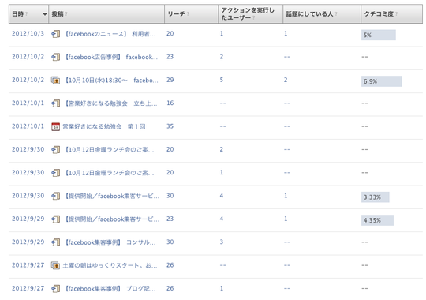The width and height of the screenshot is (426, 300).
Task: Click the reach value 29
Action: point(170,80)
